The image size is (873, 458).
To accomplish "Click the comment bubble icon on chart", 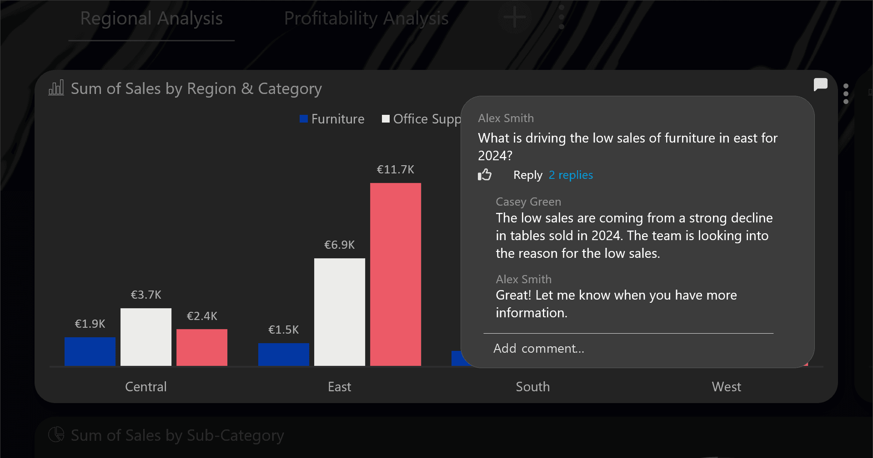I will pos(820,84).
